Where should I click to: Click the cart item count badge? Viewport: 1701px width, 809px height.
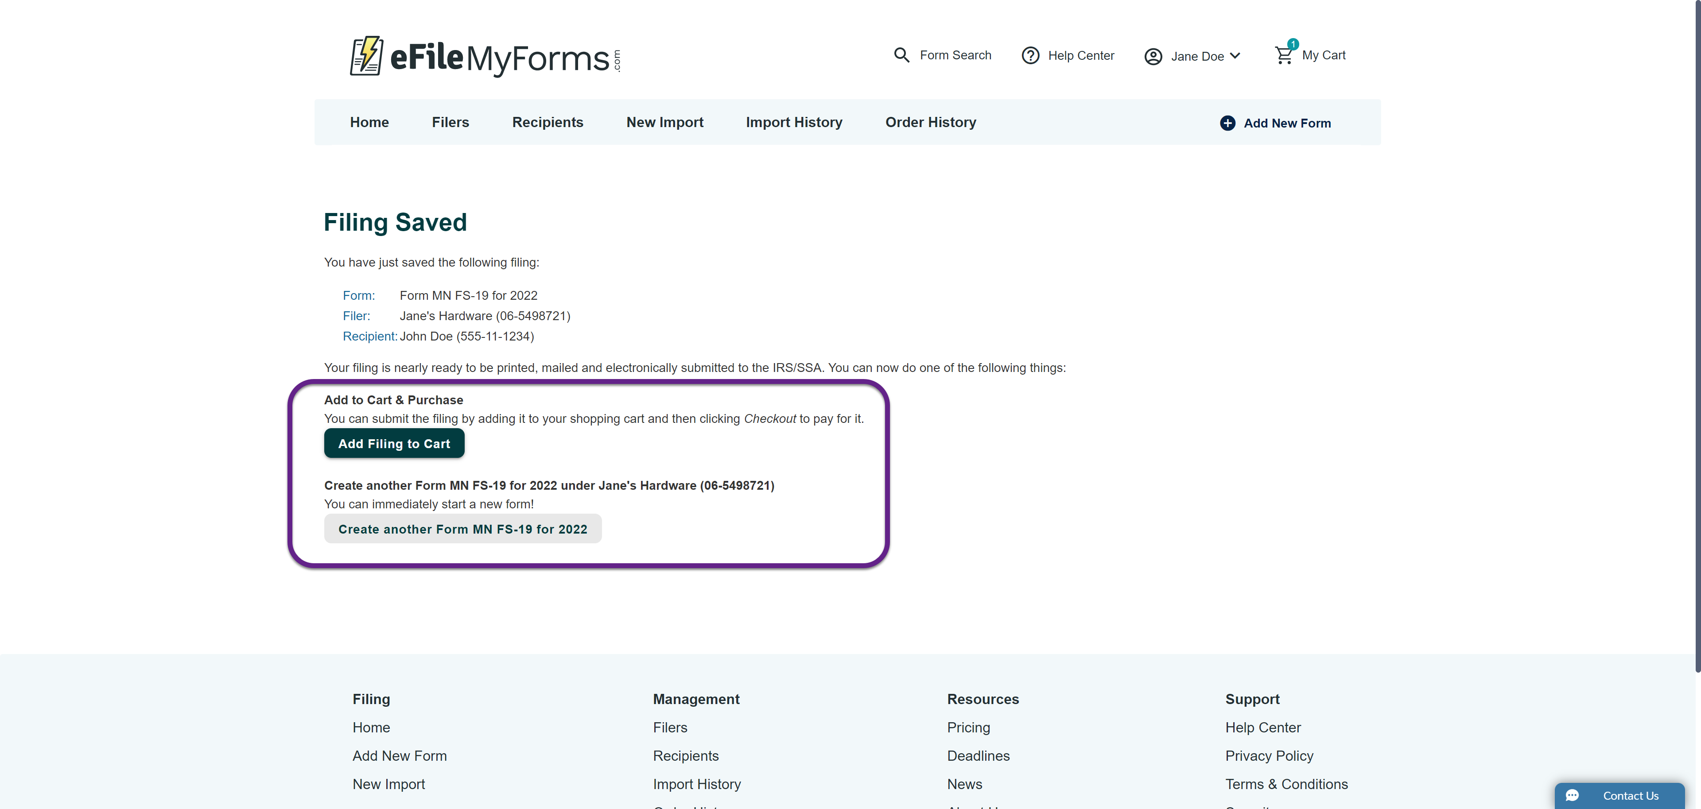coord(1293,44)
